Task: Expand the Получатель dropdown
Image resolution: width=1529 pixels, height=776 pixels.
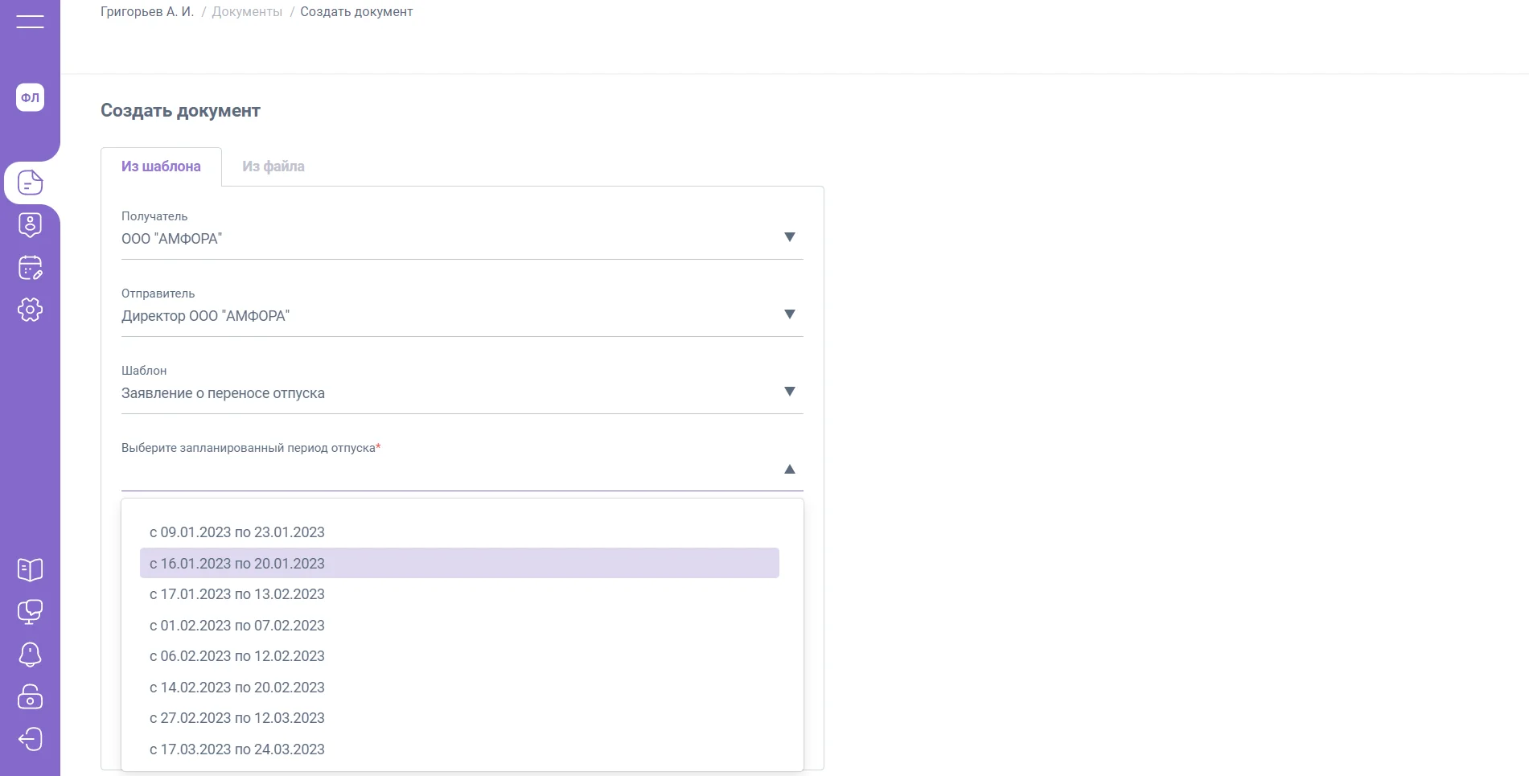Action: coord(789,237)
